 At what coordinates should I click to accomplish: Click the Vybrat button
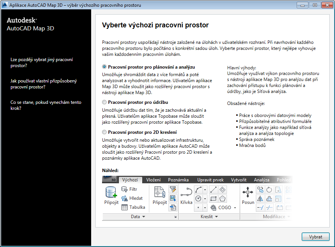coord(315,237)
